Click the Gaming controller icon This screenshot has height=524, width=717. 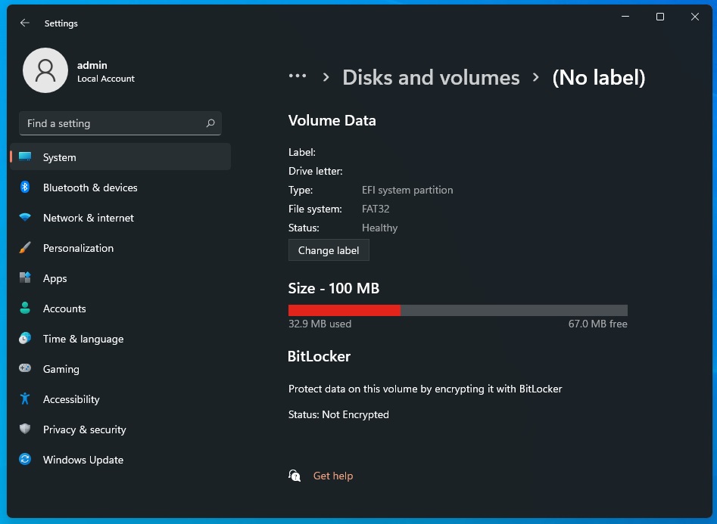click(x=25, y=369)
